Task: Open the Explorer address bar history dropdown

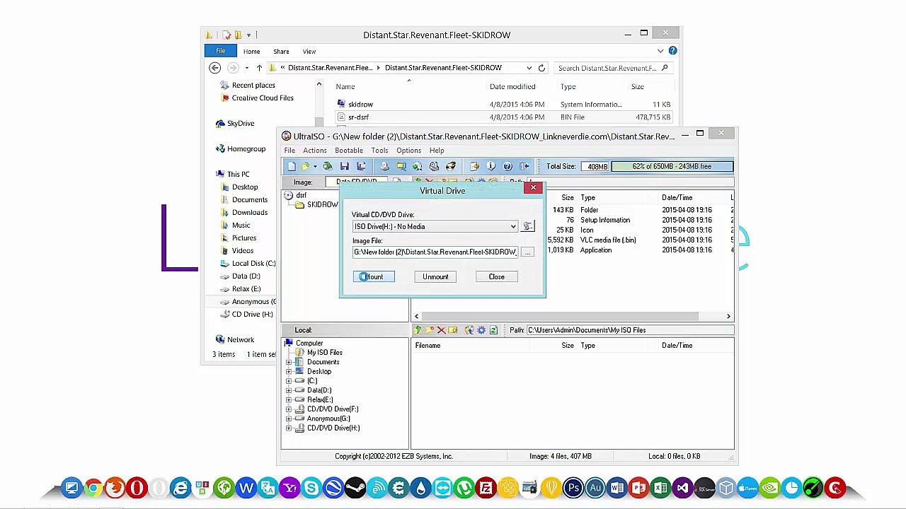Action: [x=529, y=68]
